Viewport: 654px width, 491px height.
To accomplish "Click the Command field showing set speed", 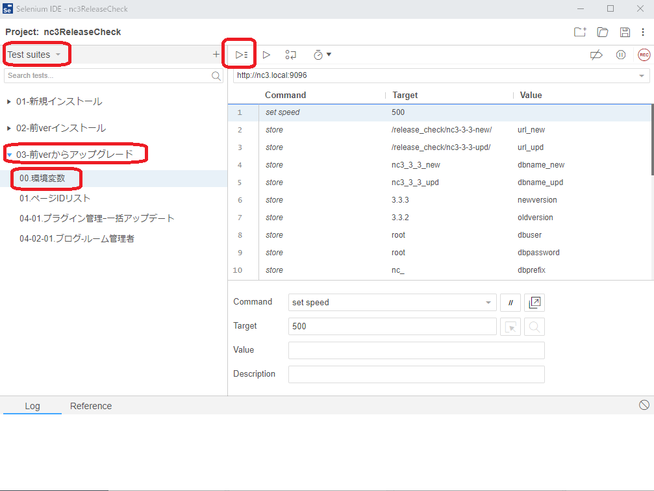I will point(392,303).
